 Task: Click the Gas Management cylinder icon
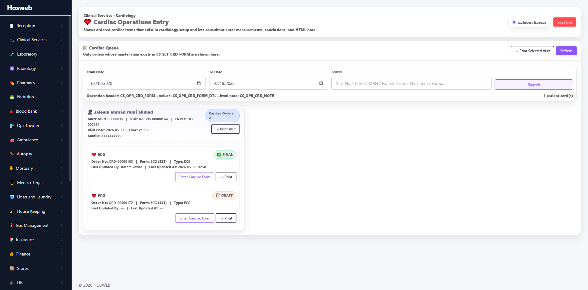tap(11, 225)
